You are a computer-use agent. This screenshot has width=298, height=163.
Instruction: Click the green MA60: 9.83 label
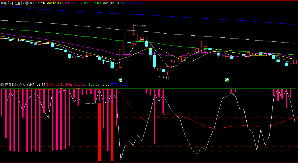point(92,3)
